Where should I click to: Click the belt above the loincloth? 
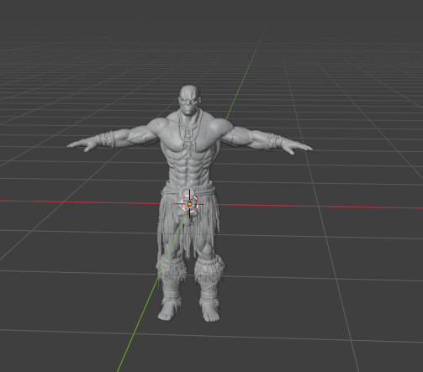point(188,187)
